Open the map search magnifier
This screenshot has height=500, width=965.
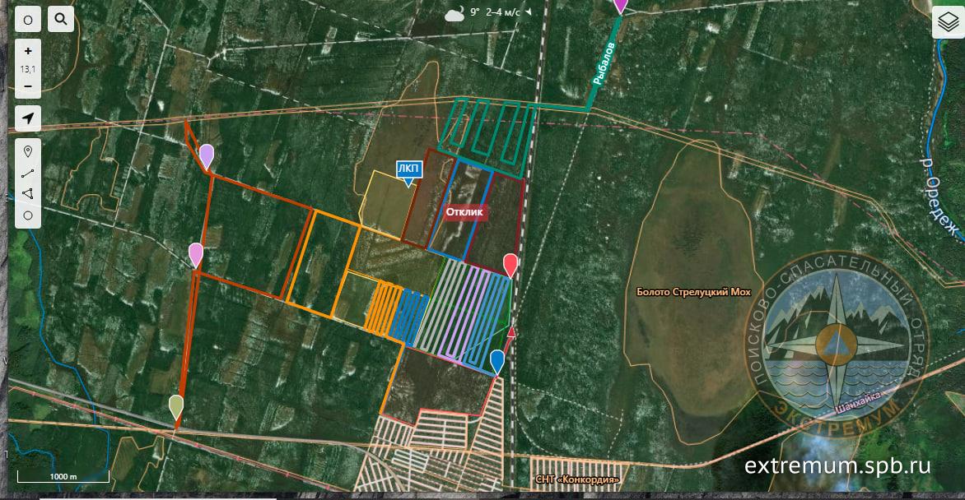(61, 20)
